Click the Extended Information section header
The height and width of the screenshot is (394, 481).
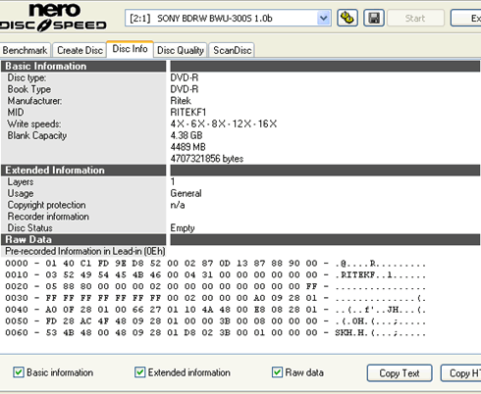pyautogui.click(x=83, y=171)
